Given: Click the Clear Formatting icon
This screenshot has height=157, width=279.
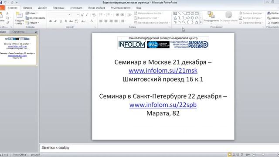Looking at the screenshot, I should (x=94, y=15).
